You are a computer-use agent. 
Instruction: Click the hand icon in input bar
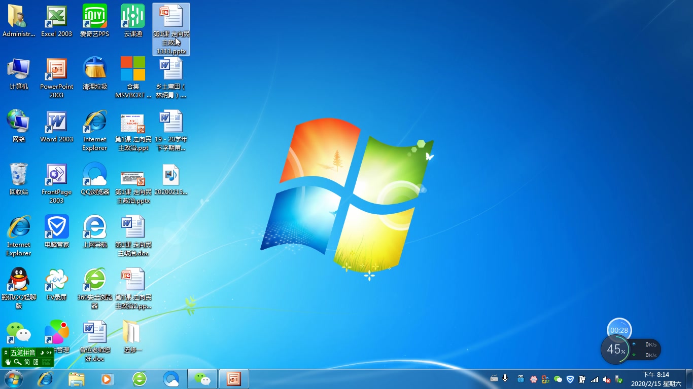click(x=8, y=362)
